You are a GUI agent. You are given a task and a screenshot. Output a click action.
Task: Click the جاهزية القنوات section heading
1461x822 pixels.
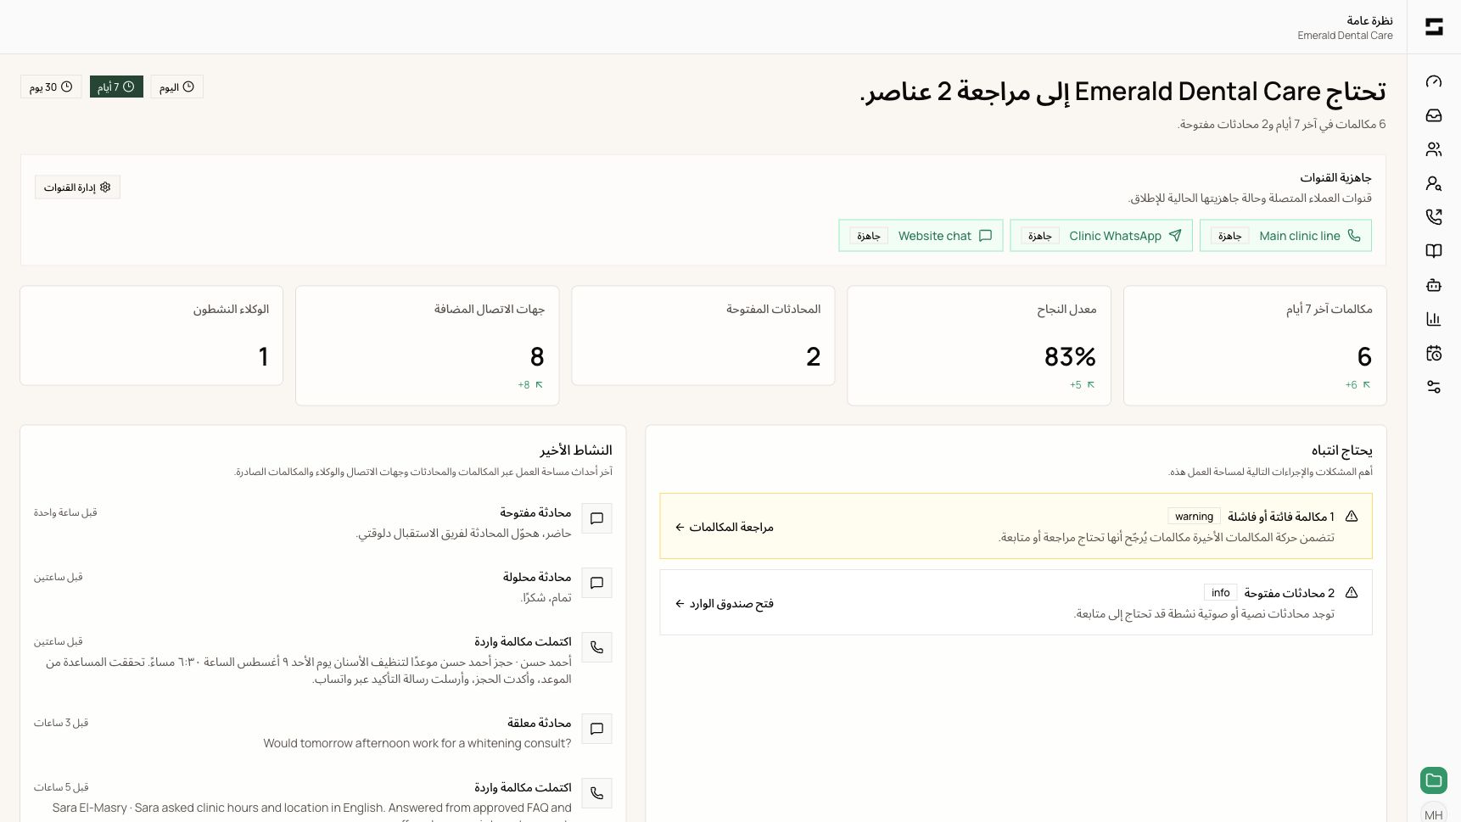(x=1335, y=177)
